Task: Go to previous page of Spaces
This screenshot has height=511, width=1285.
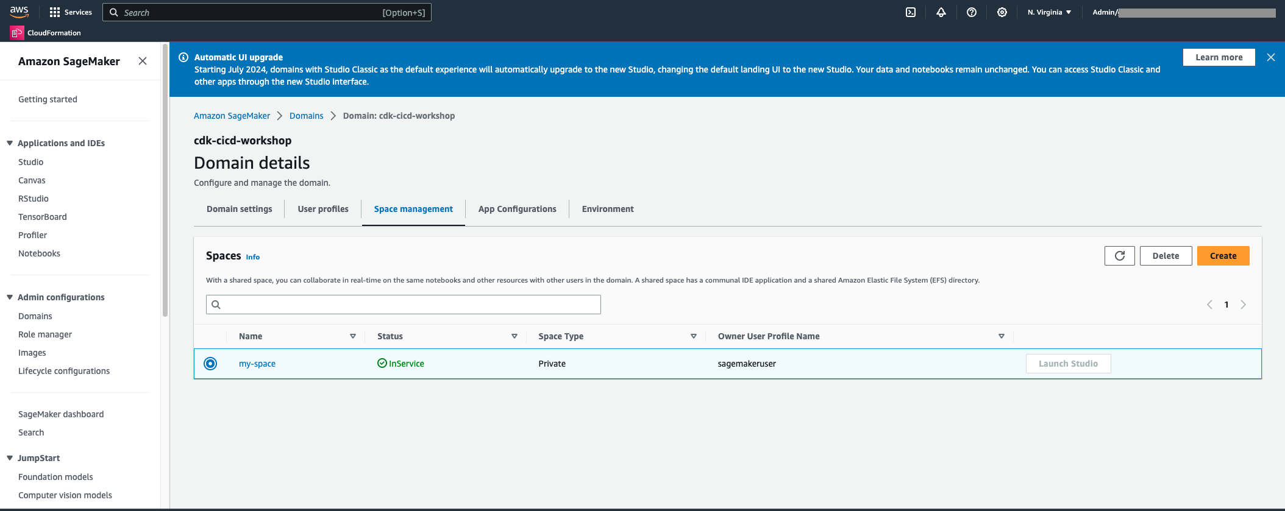Action: coord(1209,305)
